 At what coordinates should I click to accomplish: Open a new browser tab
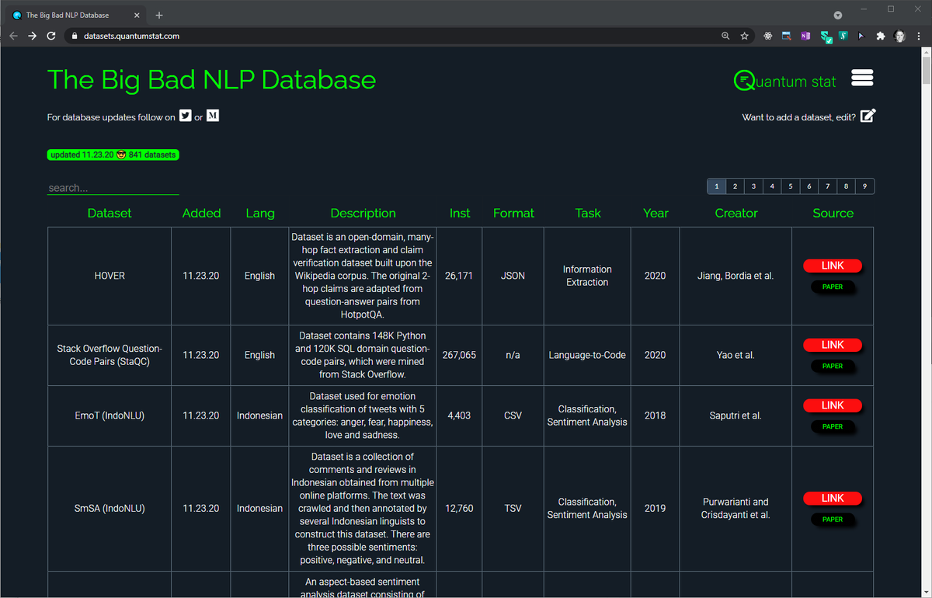158,15
